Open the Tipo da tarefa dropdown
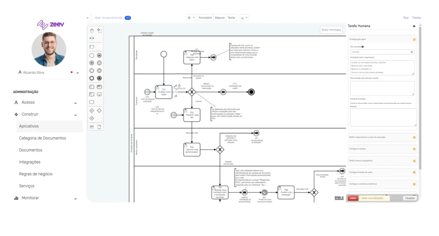The width and height of the screenshot is (439, 236). click(382, 52)
